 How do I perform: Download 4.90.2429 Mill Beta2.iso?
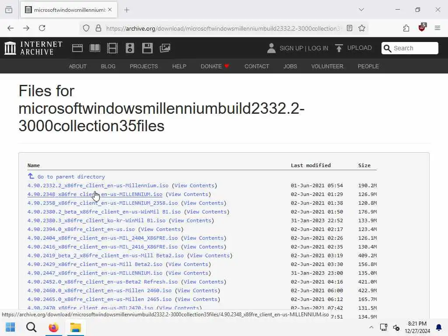(95, 264)
